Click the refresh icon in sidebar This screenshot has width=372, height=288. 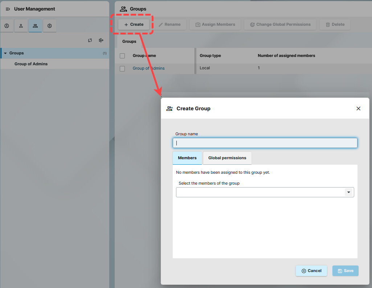(x=90, y=40)
